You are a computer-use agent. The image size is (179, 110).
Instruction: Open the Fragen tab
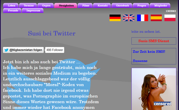pos(141,5)
